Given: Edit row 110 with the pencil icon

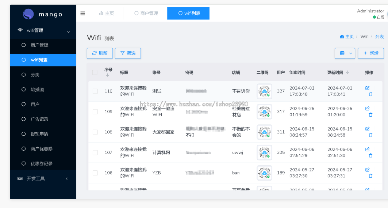Looking at the screenshot, I should point(367,88).
